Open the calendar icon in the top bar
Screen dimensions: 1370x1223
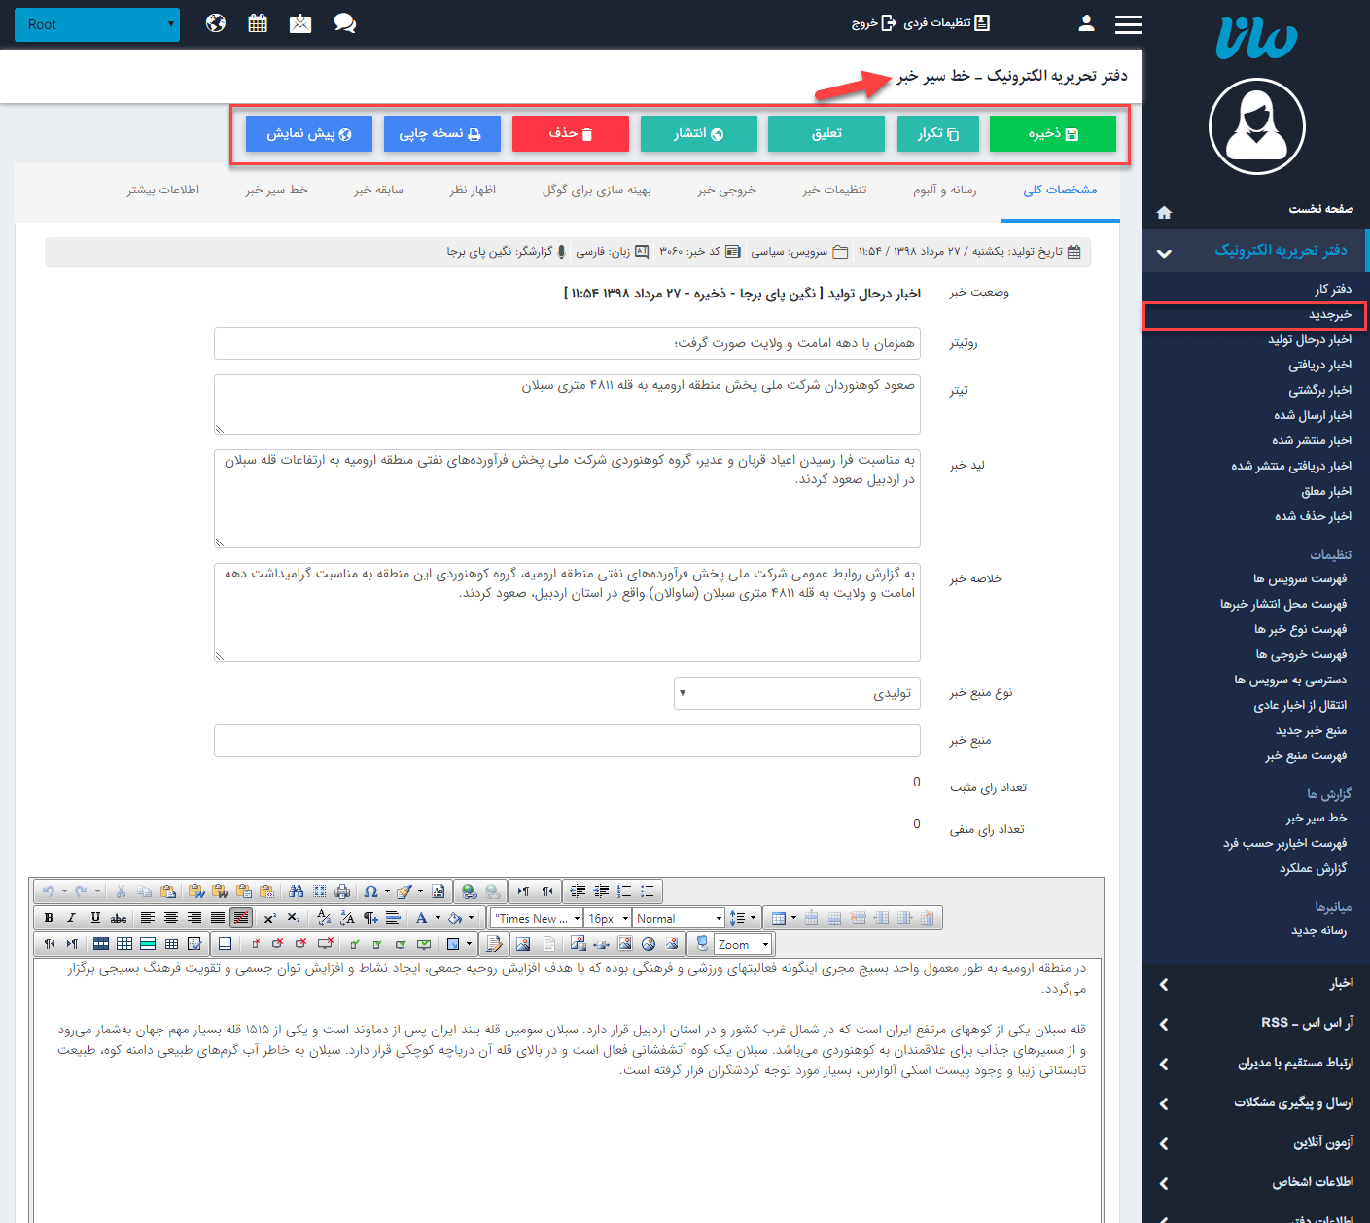click(257, 22)
